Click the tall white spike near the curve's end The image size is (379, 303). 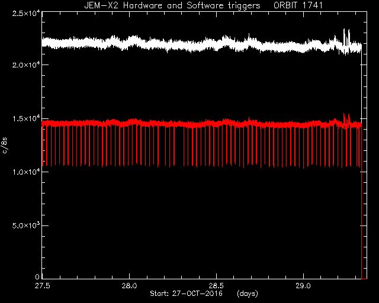(344, 36)
